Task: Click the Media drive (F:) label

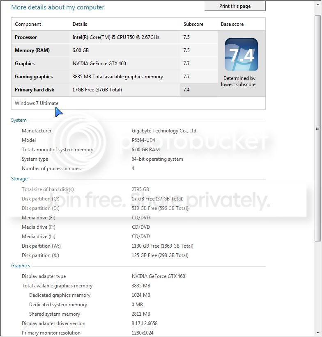Action: 39,227
